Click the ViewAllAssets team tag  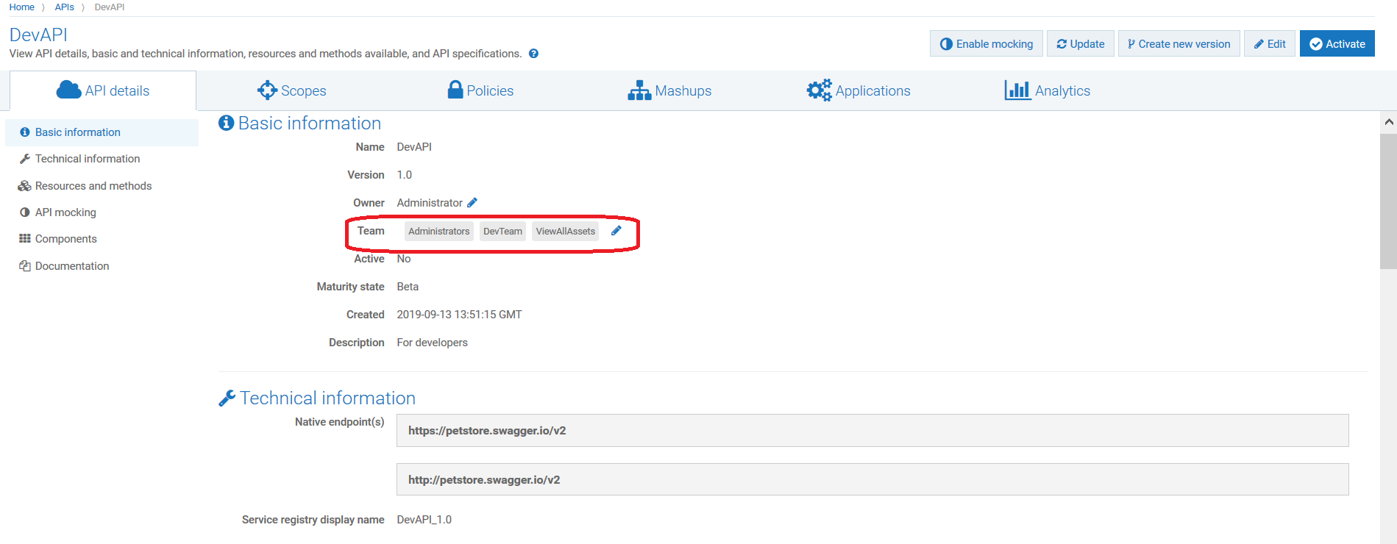tap(566, 231)
